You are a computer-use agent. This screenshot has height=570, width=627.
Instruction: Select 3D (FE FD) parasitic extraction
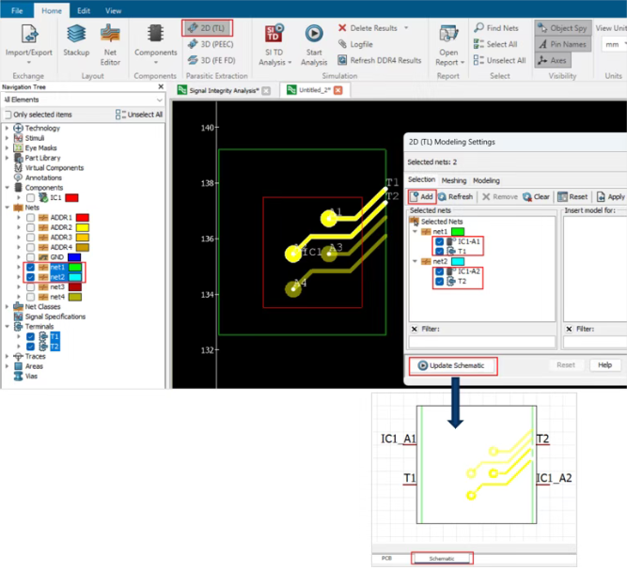[x=212, y=60]
